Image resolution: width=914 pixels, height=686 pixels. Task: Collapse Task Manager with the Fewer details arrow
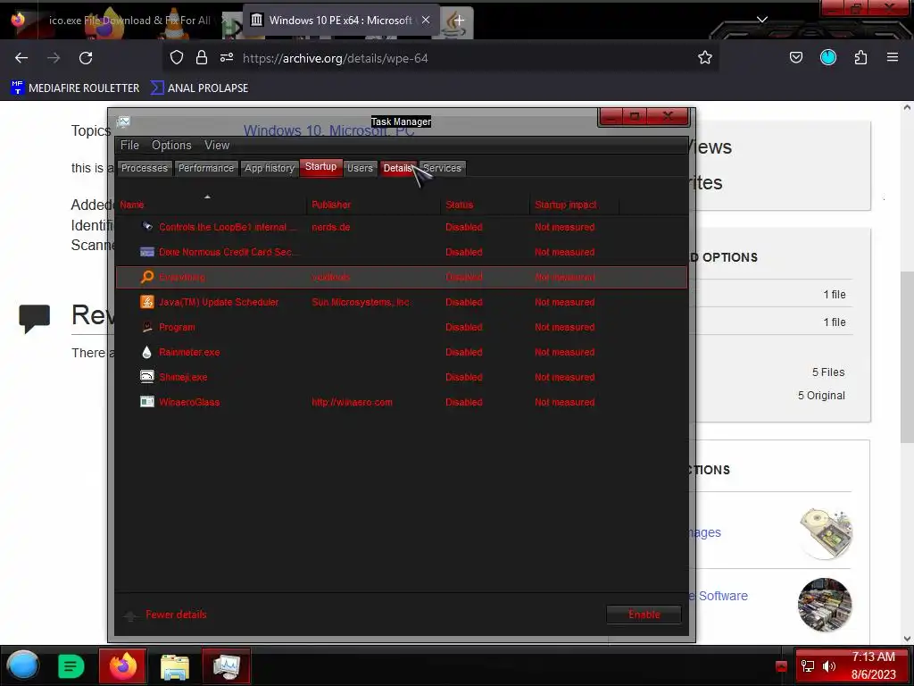tap(130, 615)
